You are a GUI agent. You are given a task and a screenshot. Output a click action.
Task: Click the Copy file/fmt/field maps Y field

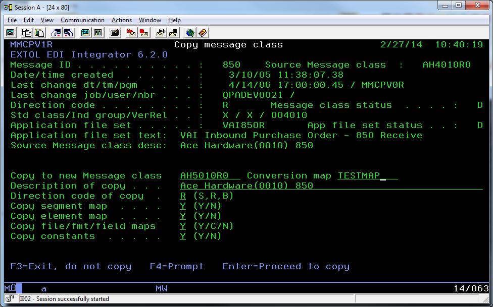click(x=183, y=226)
